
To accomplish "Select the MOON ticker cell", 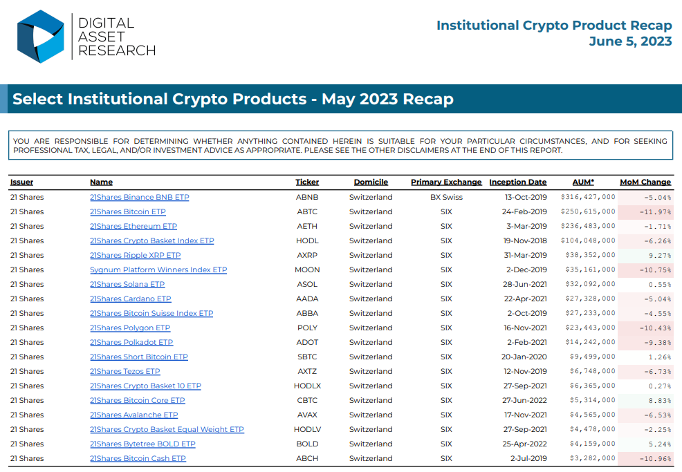I will click(x=307, y=270).
